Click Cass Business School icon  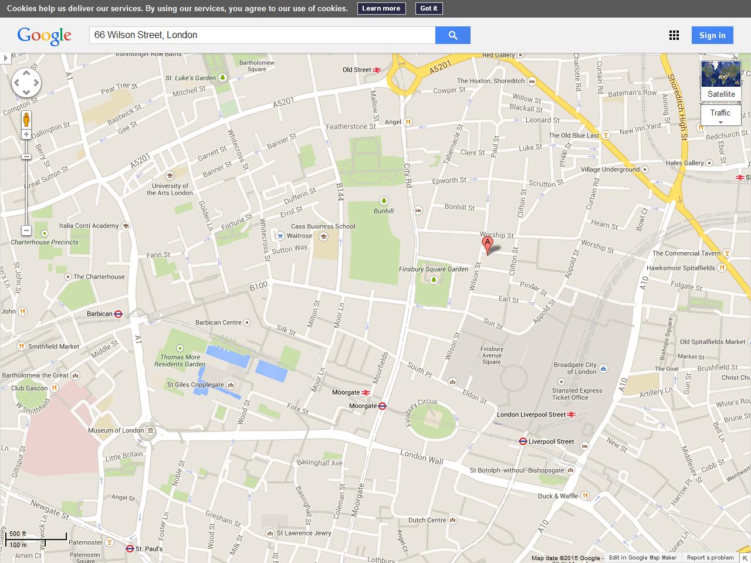pyautogui.click(x=323, y=237)
